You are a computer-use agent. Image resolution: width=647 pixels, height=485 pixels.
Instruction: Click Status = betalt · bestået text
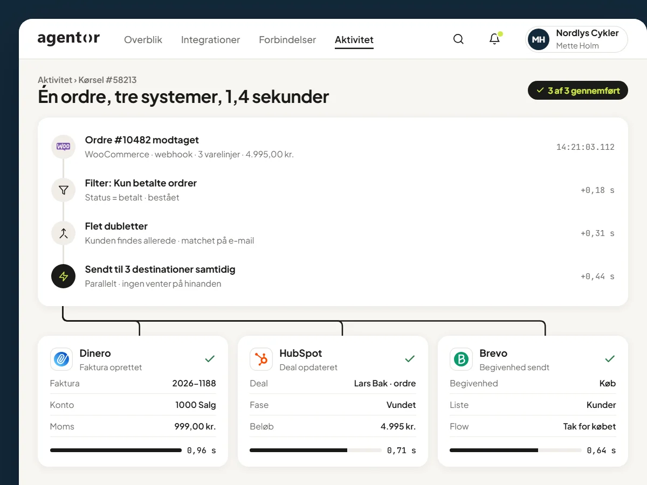click(132, 198)
